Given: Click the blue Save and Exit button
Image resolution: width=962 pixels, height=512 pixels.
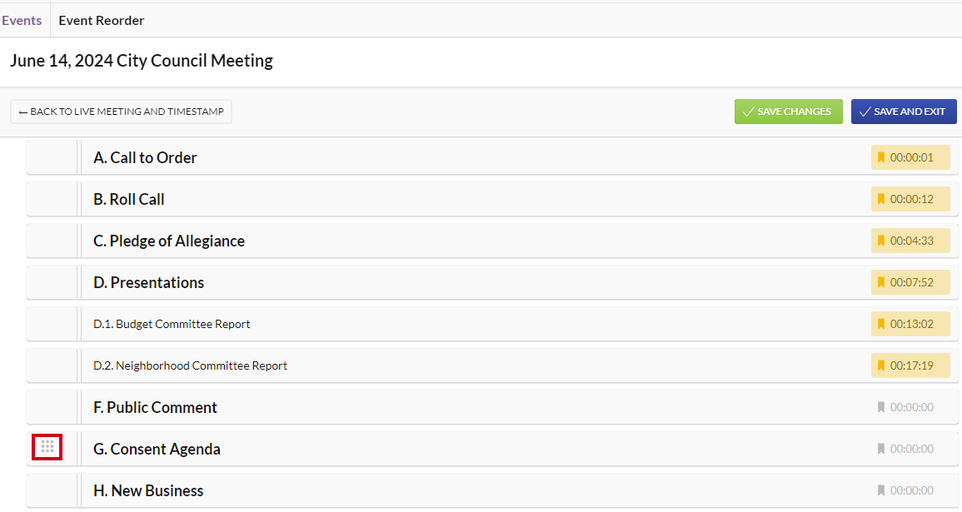Looking at the screenshot, I should pos(904,112).
